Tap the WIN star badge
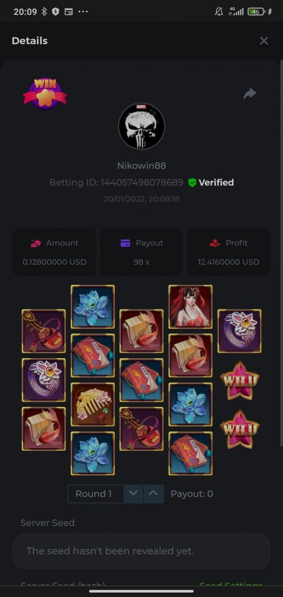 point(45,93)
